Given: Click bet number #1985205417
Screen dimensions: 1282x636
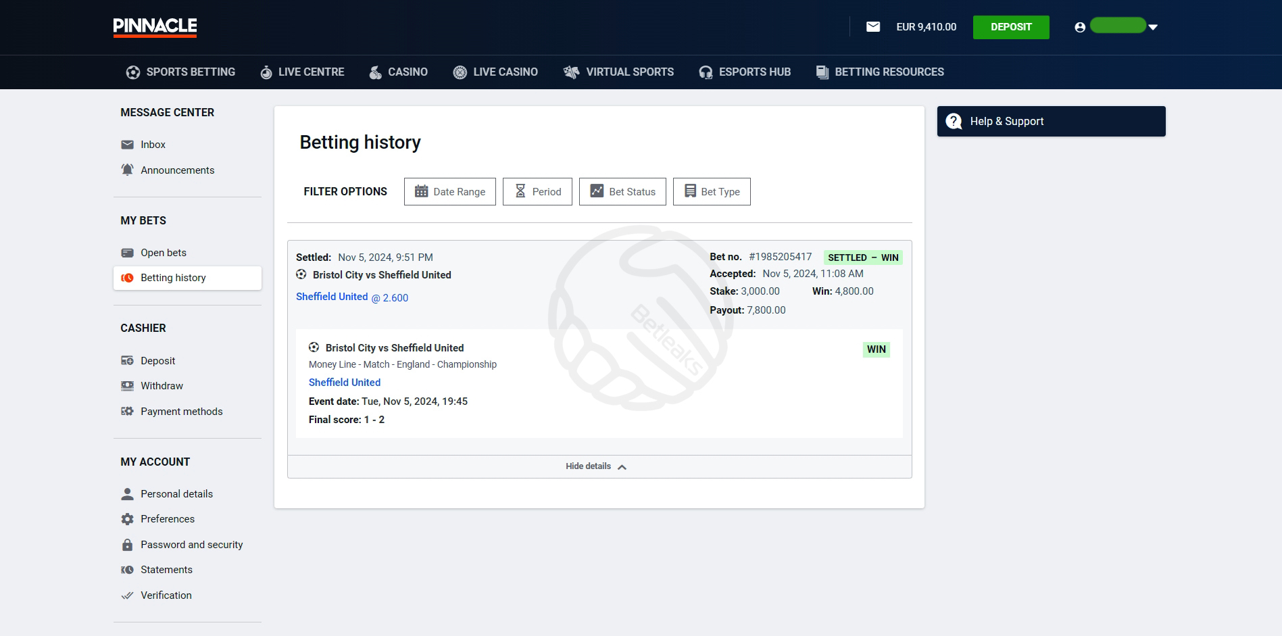Looking at the screenshot, I should point(780,257).
